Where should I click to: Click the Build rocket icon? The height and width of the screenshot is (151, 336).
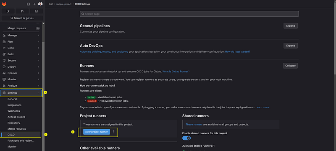click(x=4, y=54)
